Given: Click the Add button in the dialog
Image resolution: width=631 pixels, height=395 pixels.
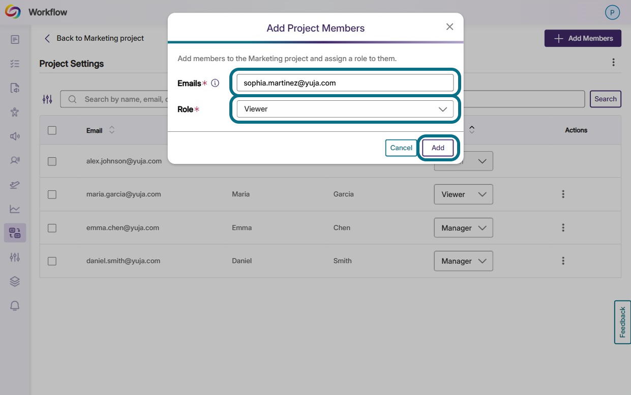Looking at the screenshot, I should tap(438, 148).
